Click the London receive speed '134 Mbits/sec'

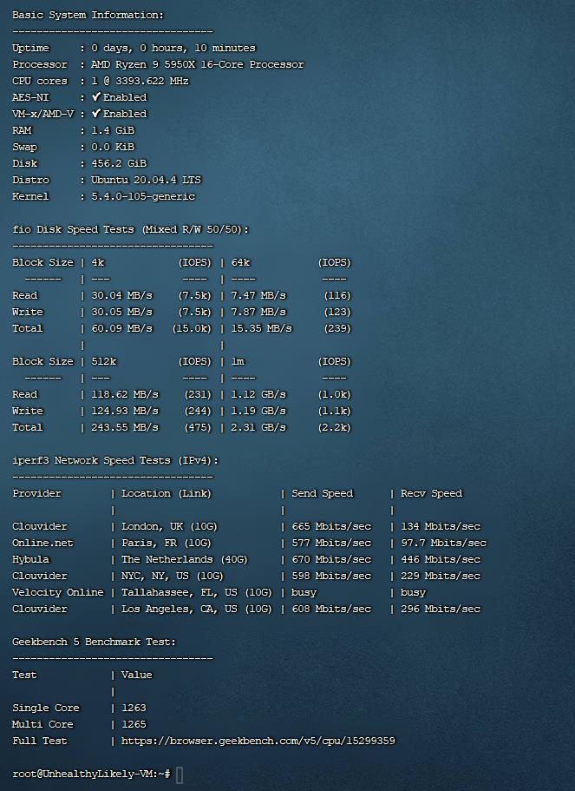click(441, 527)
